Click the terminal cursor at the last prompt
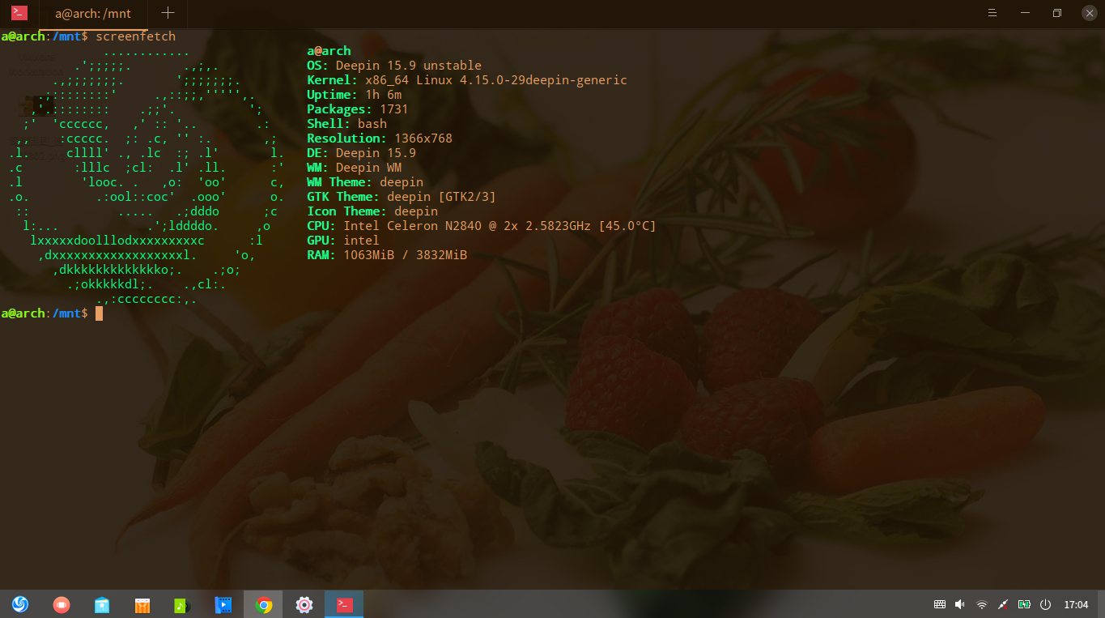Image resolution: width=1105 pixels, height=618 pixels. tap(99, 313)
